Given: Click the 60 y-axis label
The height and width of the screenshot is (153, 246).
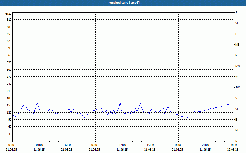Looking at the screenshot, I should 10,127.
